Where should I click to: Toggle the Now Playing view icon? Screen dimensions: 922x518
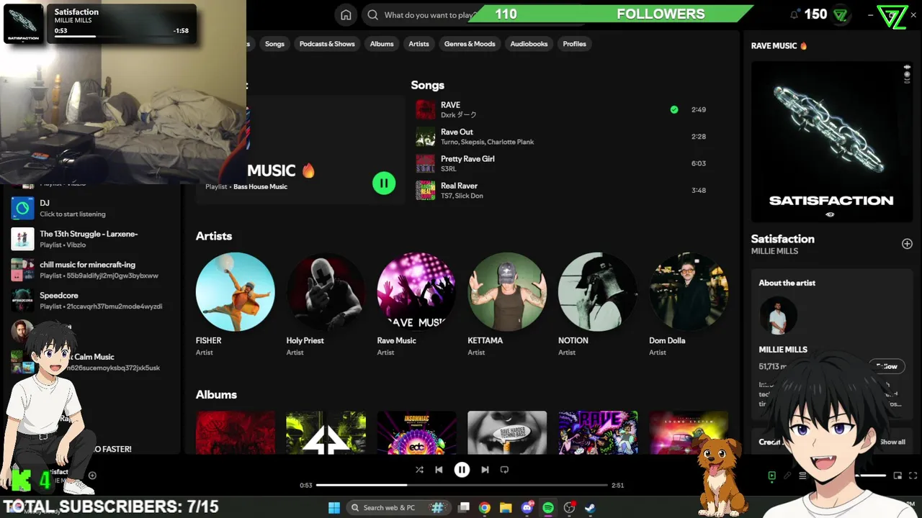[x=771, y=476]
